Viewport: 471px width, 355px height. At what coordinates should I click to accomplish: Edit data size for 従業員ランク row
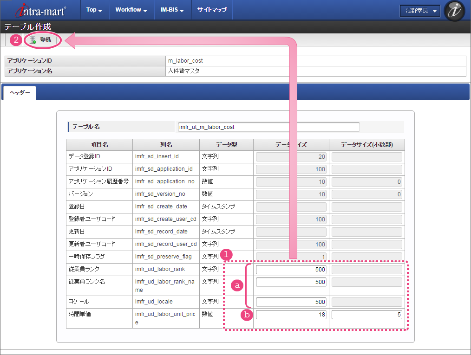[291, 270]
